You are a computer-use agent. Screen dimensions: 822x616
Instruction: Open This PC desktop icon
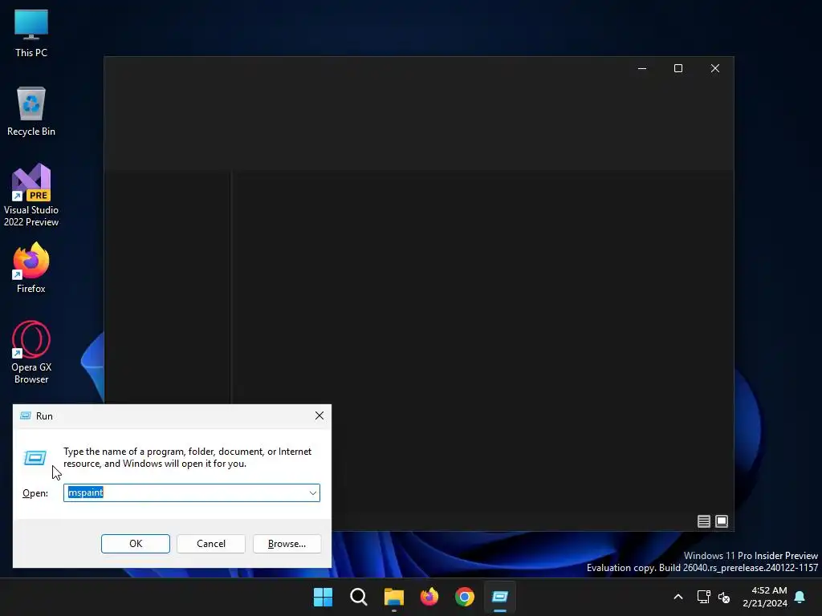click(x=31, y=34)
